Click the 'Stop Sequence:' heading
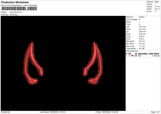This screenshot has width=161, height=114. pos(132,51)
